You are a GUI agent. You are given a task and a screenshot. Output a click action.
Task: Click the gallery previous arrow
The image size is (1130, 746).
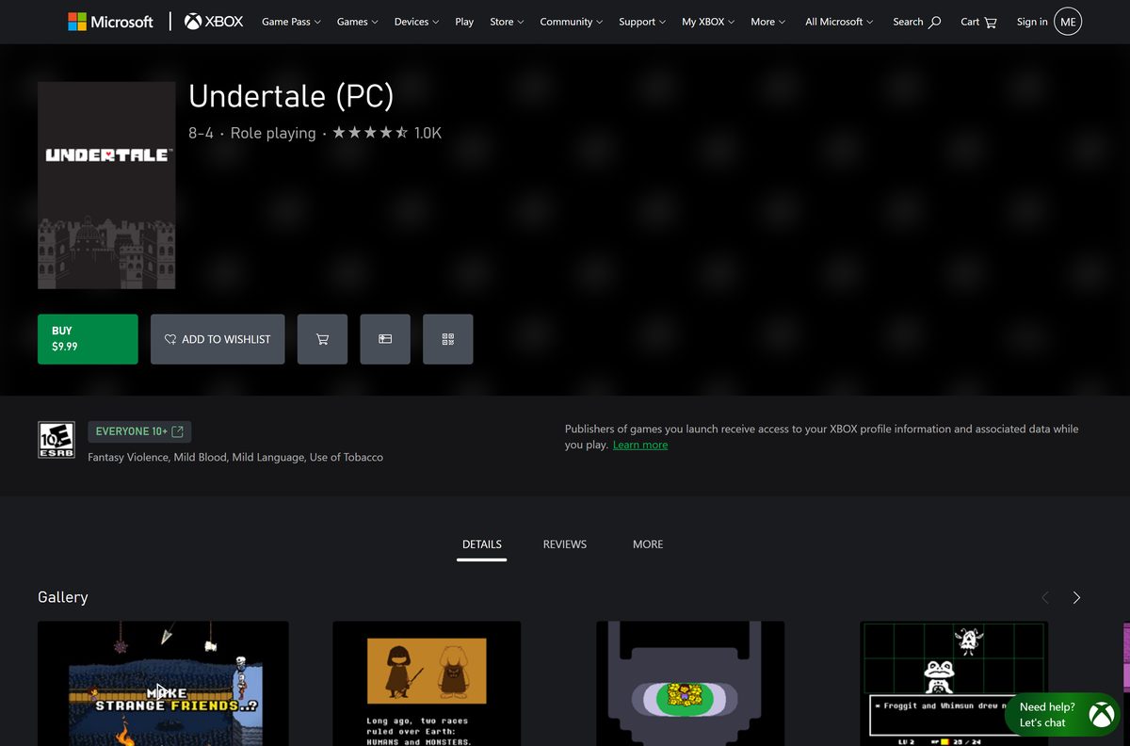pos(1044,597)
